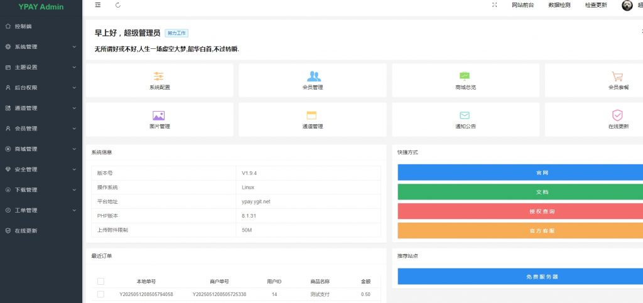This screenshot has height=303, width=643.
Task: Select 在线更新 in the sidebar
Action: pos(41,231)
